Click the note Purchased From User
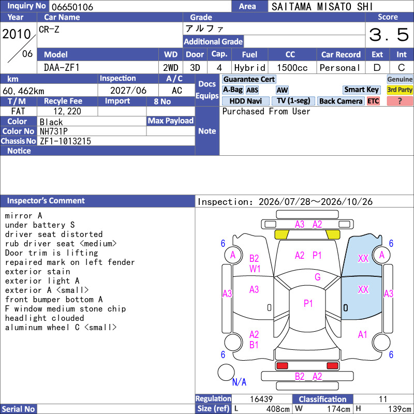414x414 pixels. [x=266, y=111]
